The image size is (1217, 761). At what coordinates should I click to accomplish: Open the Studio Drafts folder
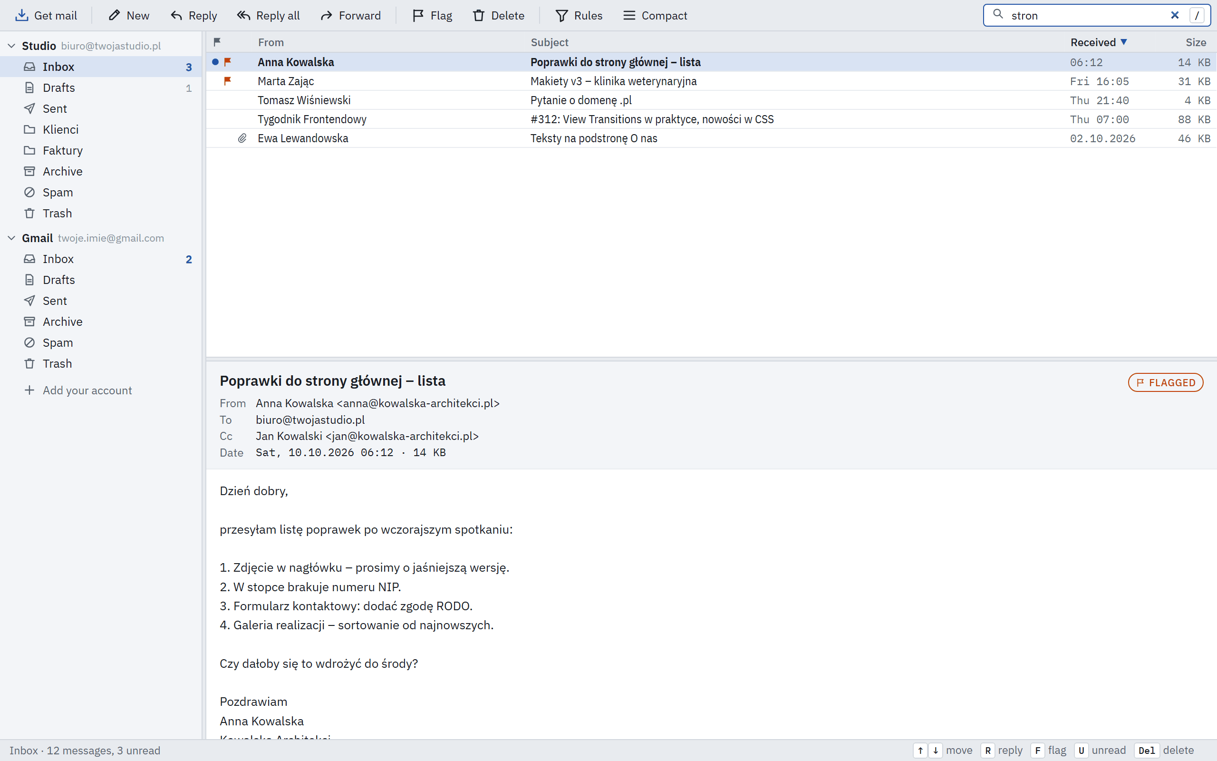pyautogui.click(x=101, y=88)
